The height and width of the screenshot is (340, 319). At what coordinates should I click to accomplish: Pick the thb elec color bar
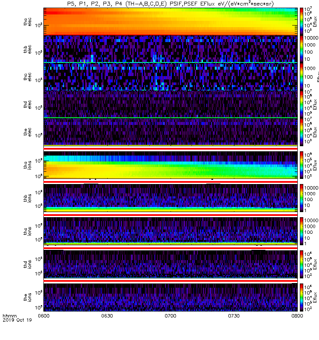pos(302,49)
